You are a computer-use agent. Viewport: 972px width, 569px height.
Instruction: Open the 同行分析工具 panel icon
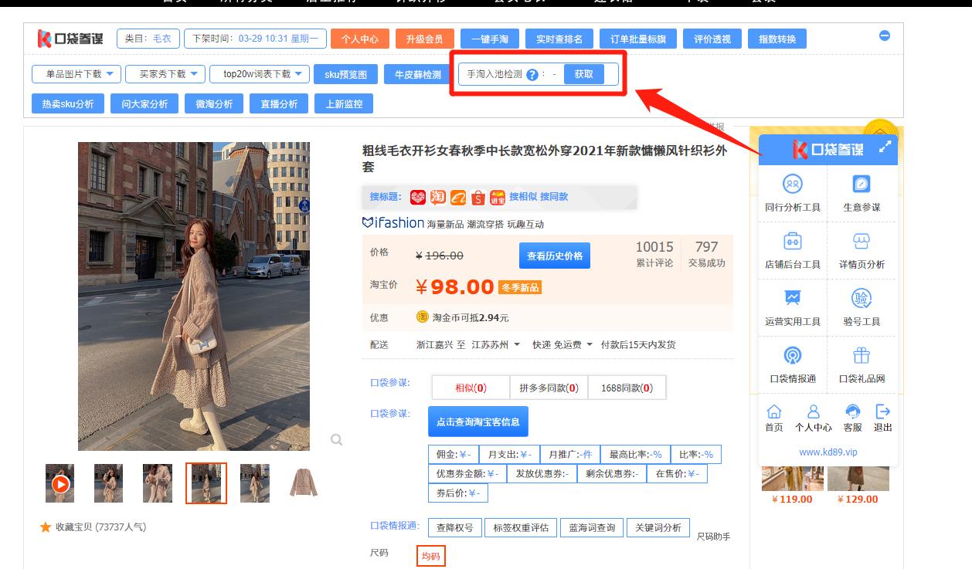coord(793,190)
